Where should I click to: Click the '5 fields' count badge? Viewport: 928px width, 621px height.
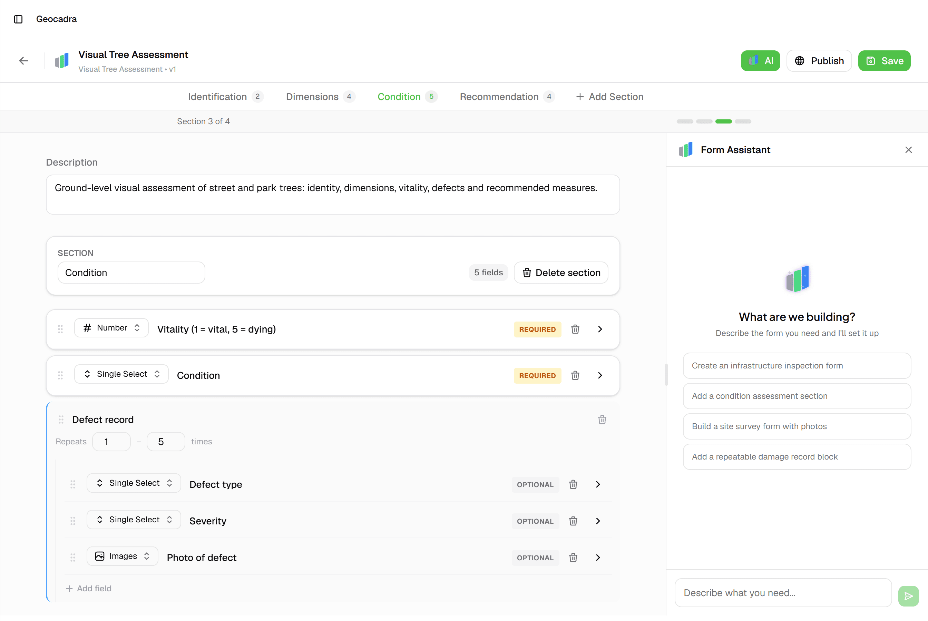click(x=488, y=273)
